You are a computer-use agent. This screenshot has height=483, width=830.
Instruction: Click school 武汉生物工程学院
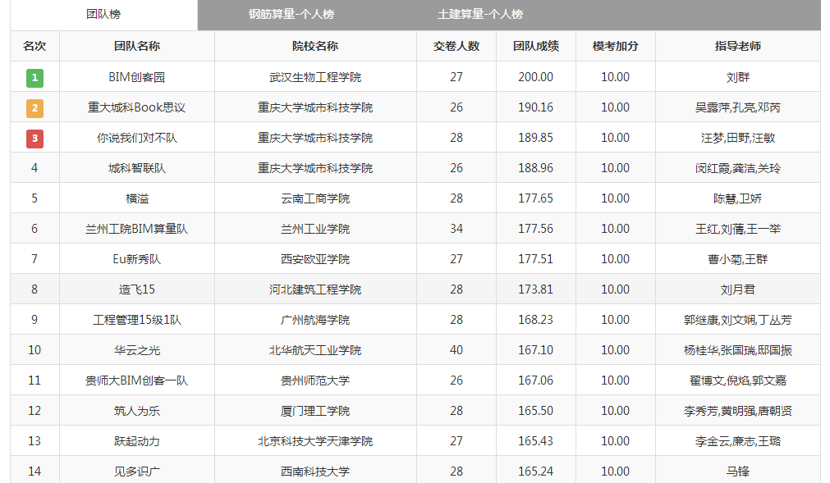[x=315, y=77]
